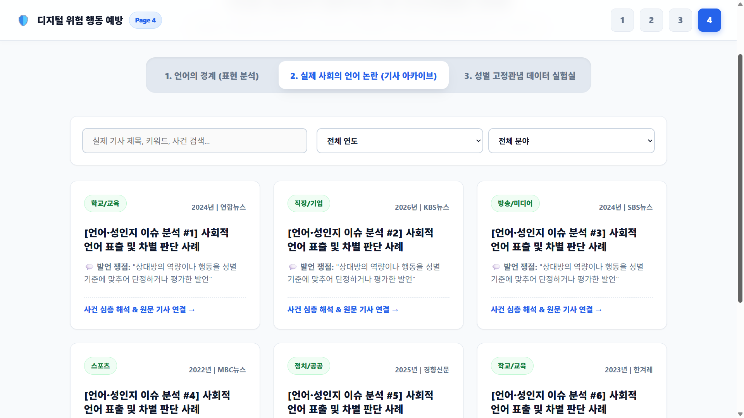Viewport: 744px width, 418px height.
Task: Go to page 1 button
Action: pyautogui.click(x=622, y=20)
